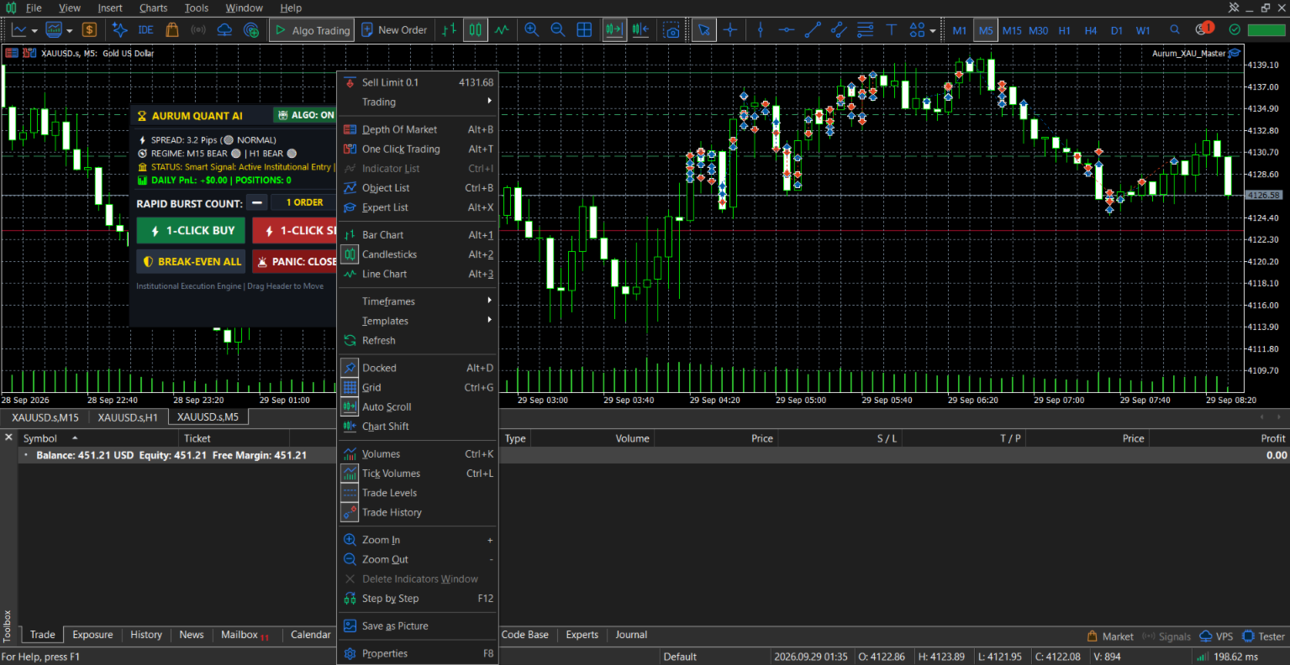The width and height of the screenshot is (1290, 665).
Task: Click the green connection status bar indicator
Action: click(x=1266, y=29)
